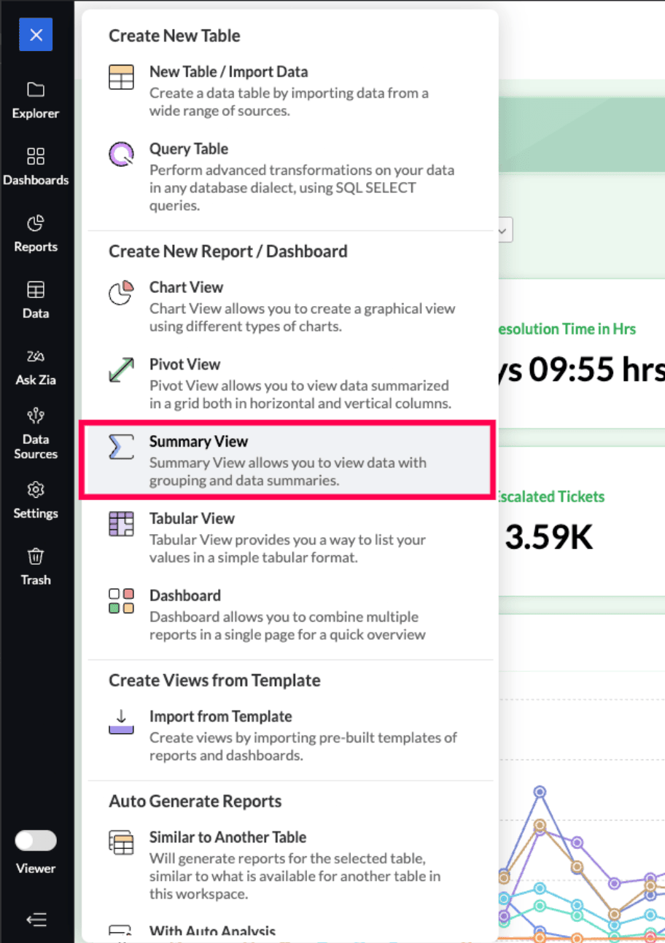Click the Import from Template icon
Screen dimensions: 665x943
pos(121,721)
